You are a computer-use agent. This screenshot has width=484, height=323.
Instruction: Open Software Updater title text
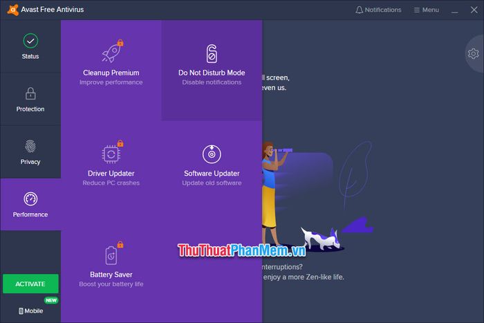pyautogui.click(x=212, y=173)
